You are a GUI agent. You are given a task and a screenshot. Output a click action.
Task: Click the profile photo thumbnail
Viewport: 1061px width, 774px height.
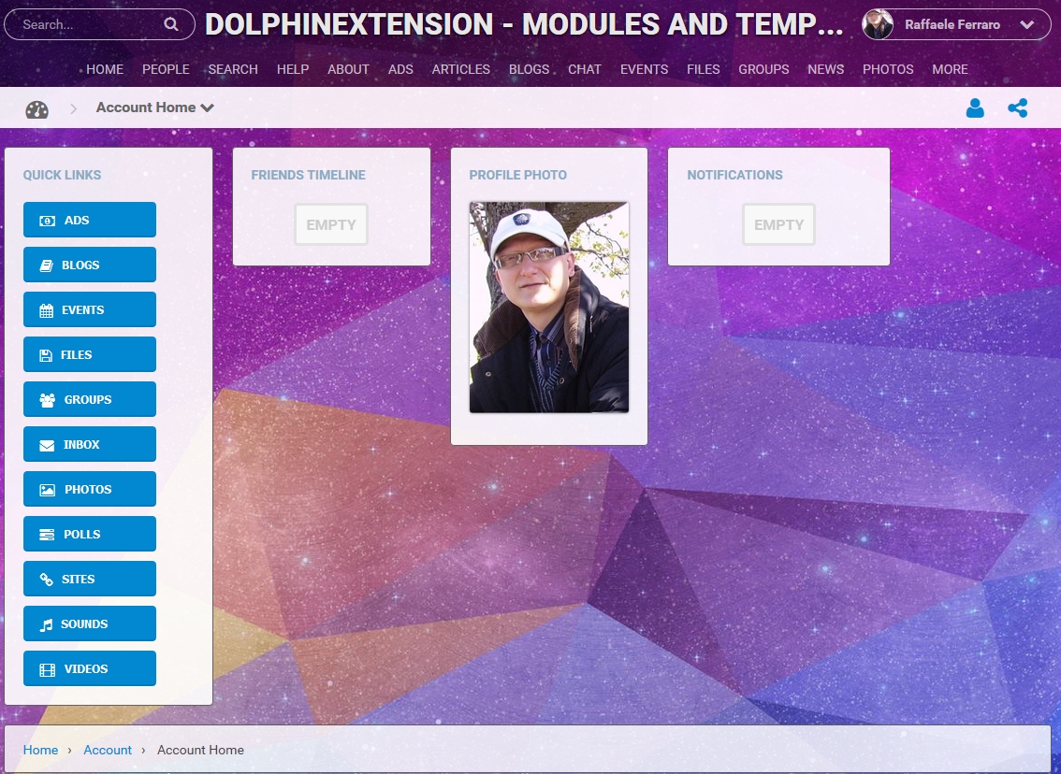[549, 308]
